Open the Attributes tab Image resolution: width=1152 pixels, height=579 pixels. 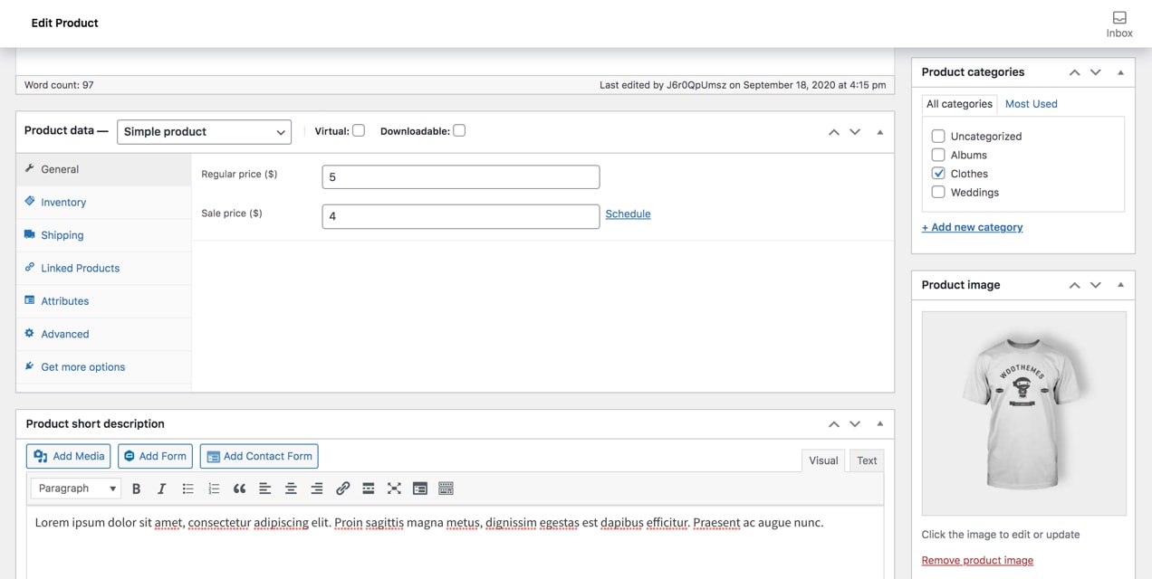click(103, 301)
